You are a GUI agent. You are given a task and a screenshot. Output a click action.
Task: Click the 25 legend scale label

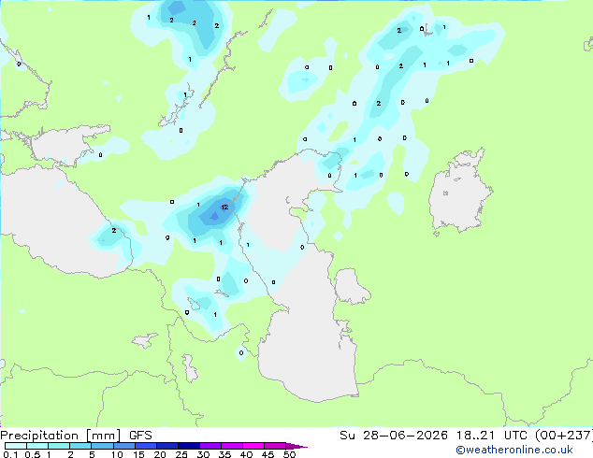coord(181,454)
